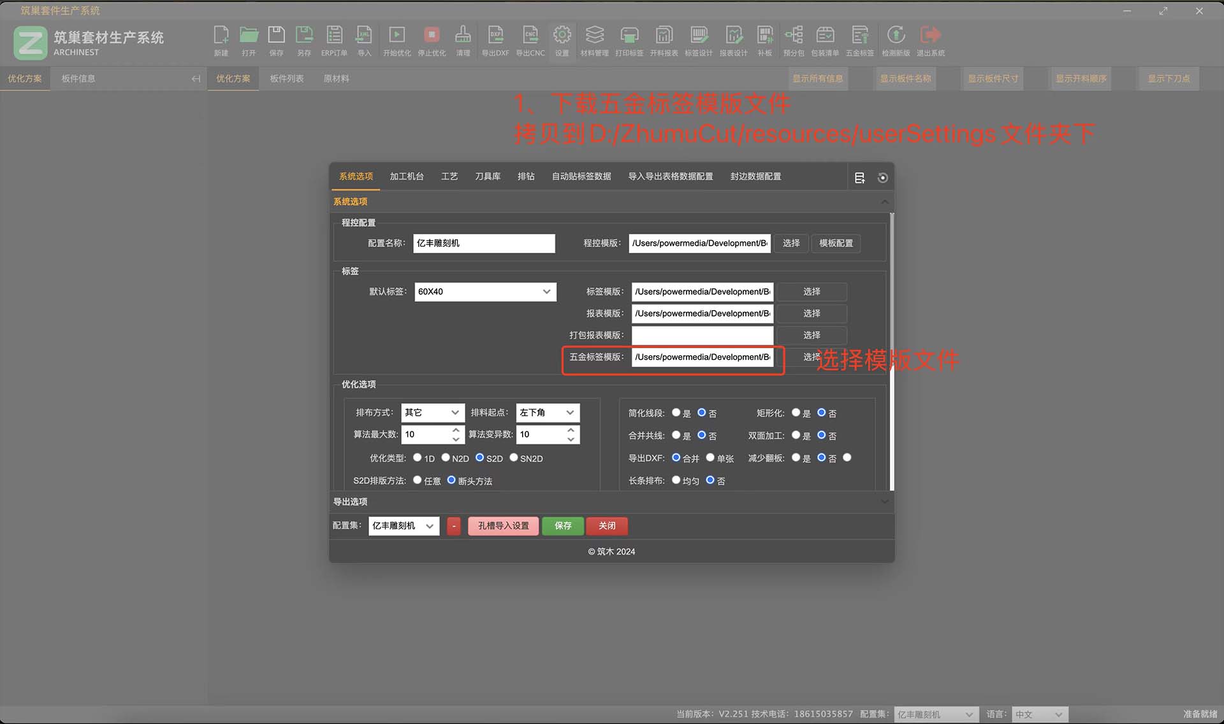Viewport: 1224px width, 724px height.
Task: Set 合并共线 to 是
Action: pyautogui.click(x=676, y=435)
